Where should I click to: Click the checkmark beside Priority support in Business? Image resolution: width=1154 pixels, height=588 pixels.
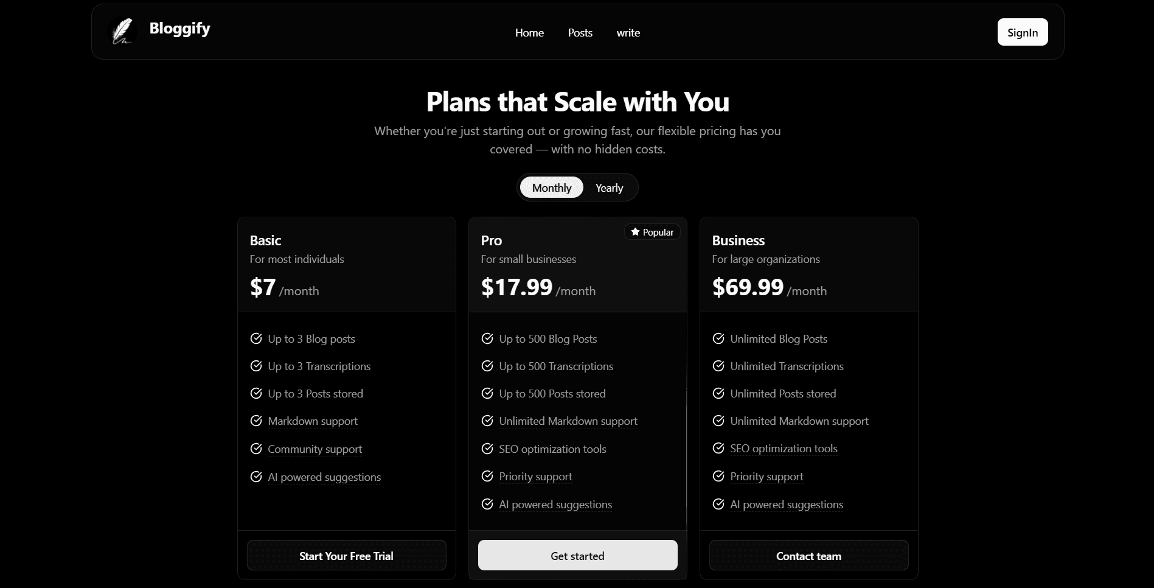coord(718,476)
